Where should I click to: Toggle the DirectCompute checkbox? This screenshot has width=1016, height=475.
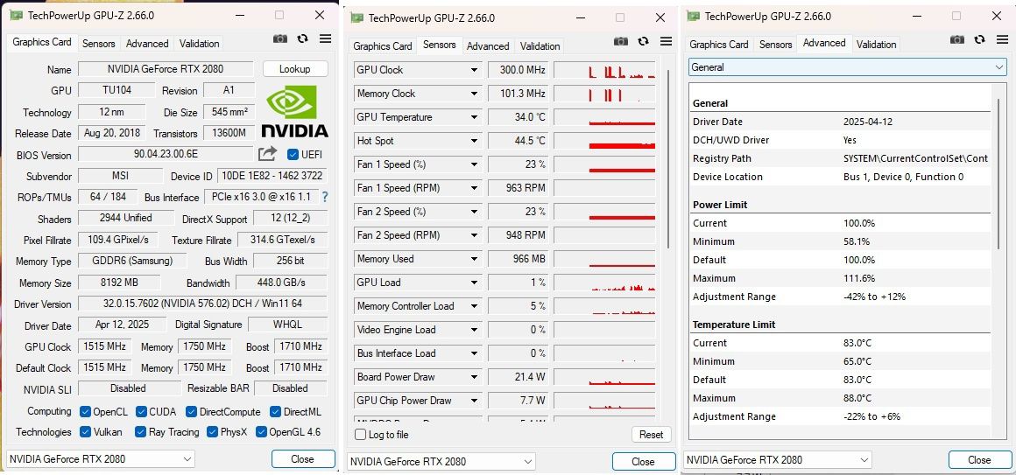[x=191, y=412]
